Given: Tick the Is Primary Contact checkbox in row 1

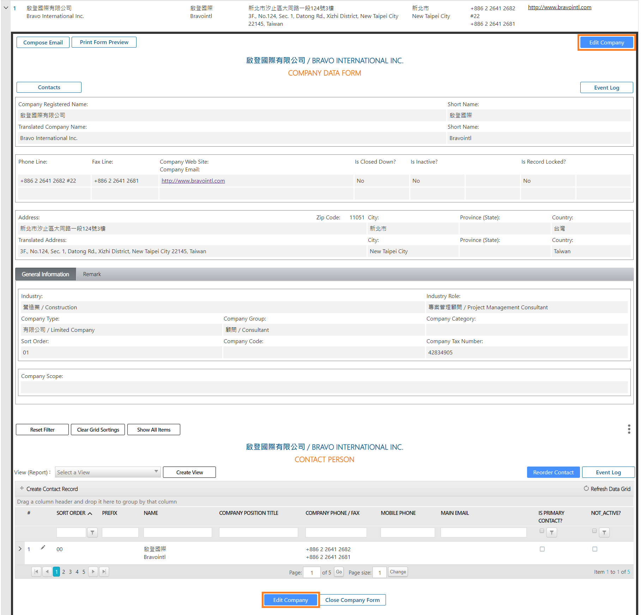Looking at the screenshot, I should 542,549.
